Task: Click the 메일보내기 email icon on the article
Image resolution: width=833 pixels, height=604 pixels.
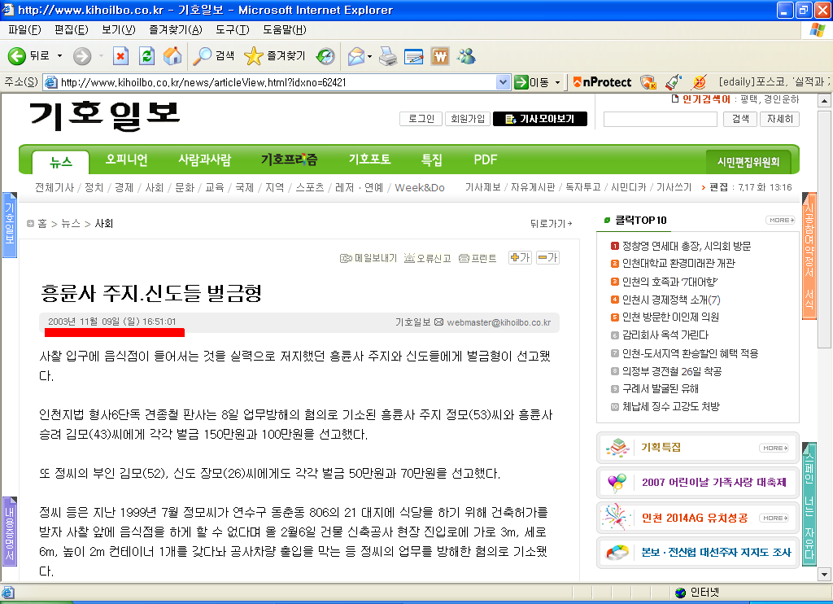Action: click(x=347, y=256)
